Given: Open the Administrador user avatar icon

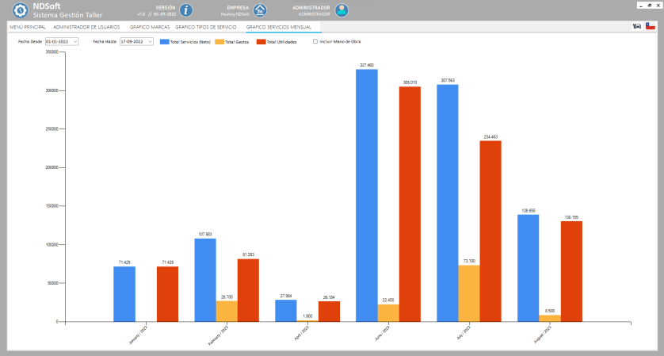Looking at the screenshot, I should (x=341, y=10).
